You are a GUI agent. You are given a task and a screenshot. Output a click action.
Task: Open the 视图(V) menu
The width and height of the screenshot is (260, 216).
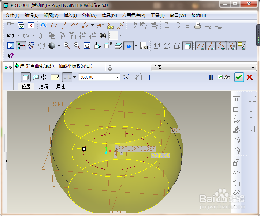pyautogui.click(x=51, y=15)
